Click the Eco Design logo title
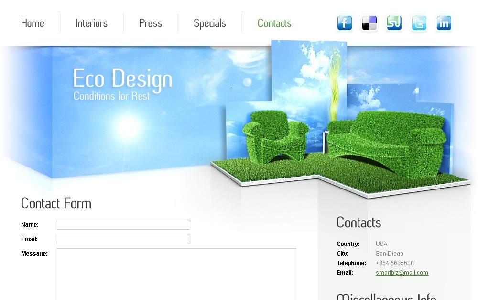 click(122, 79)
